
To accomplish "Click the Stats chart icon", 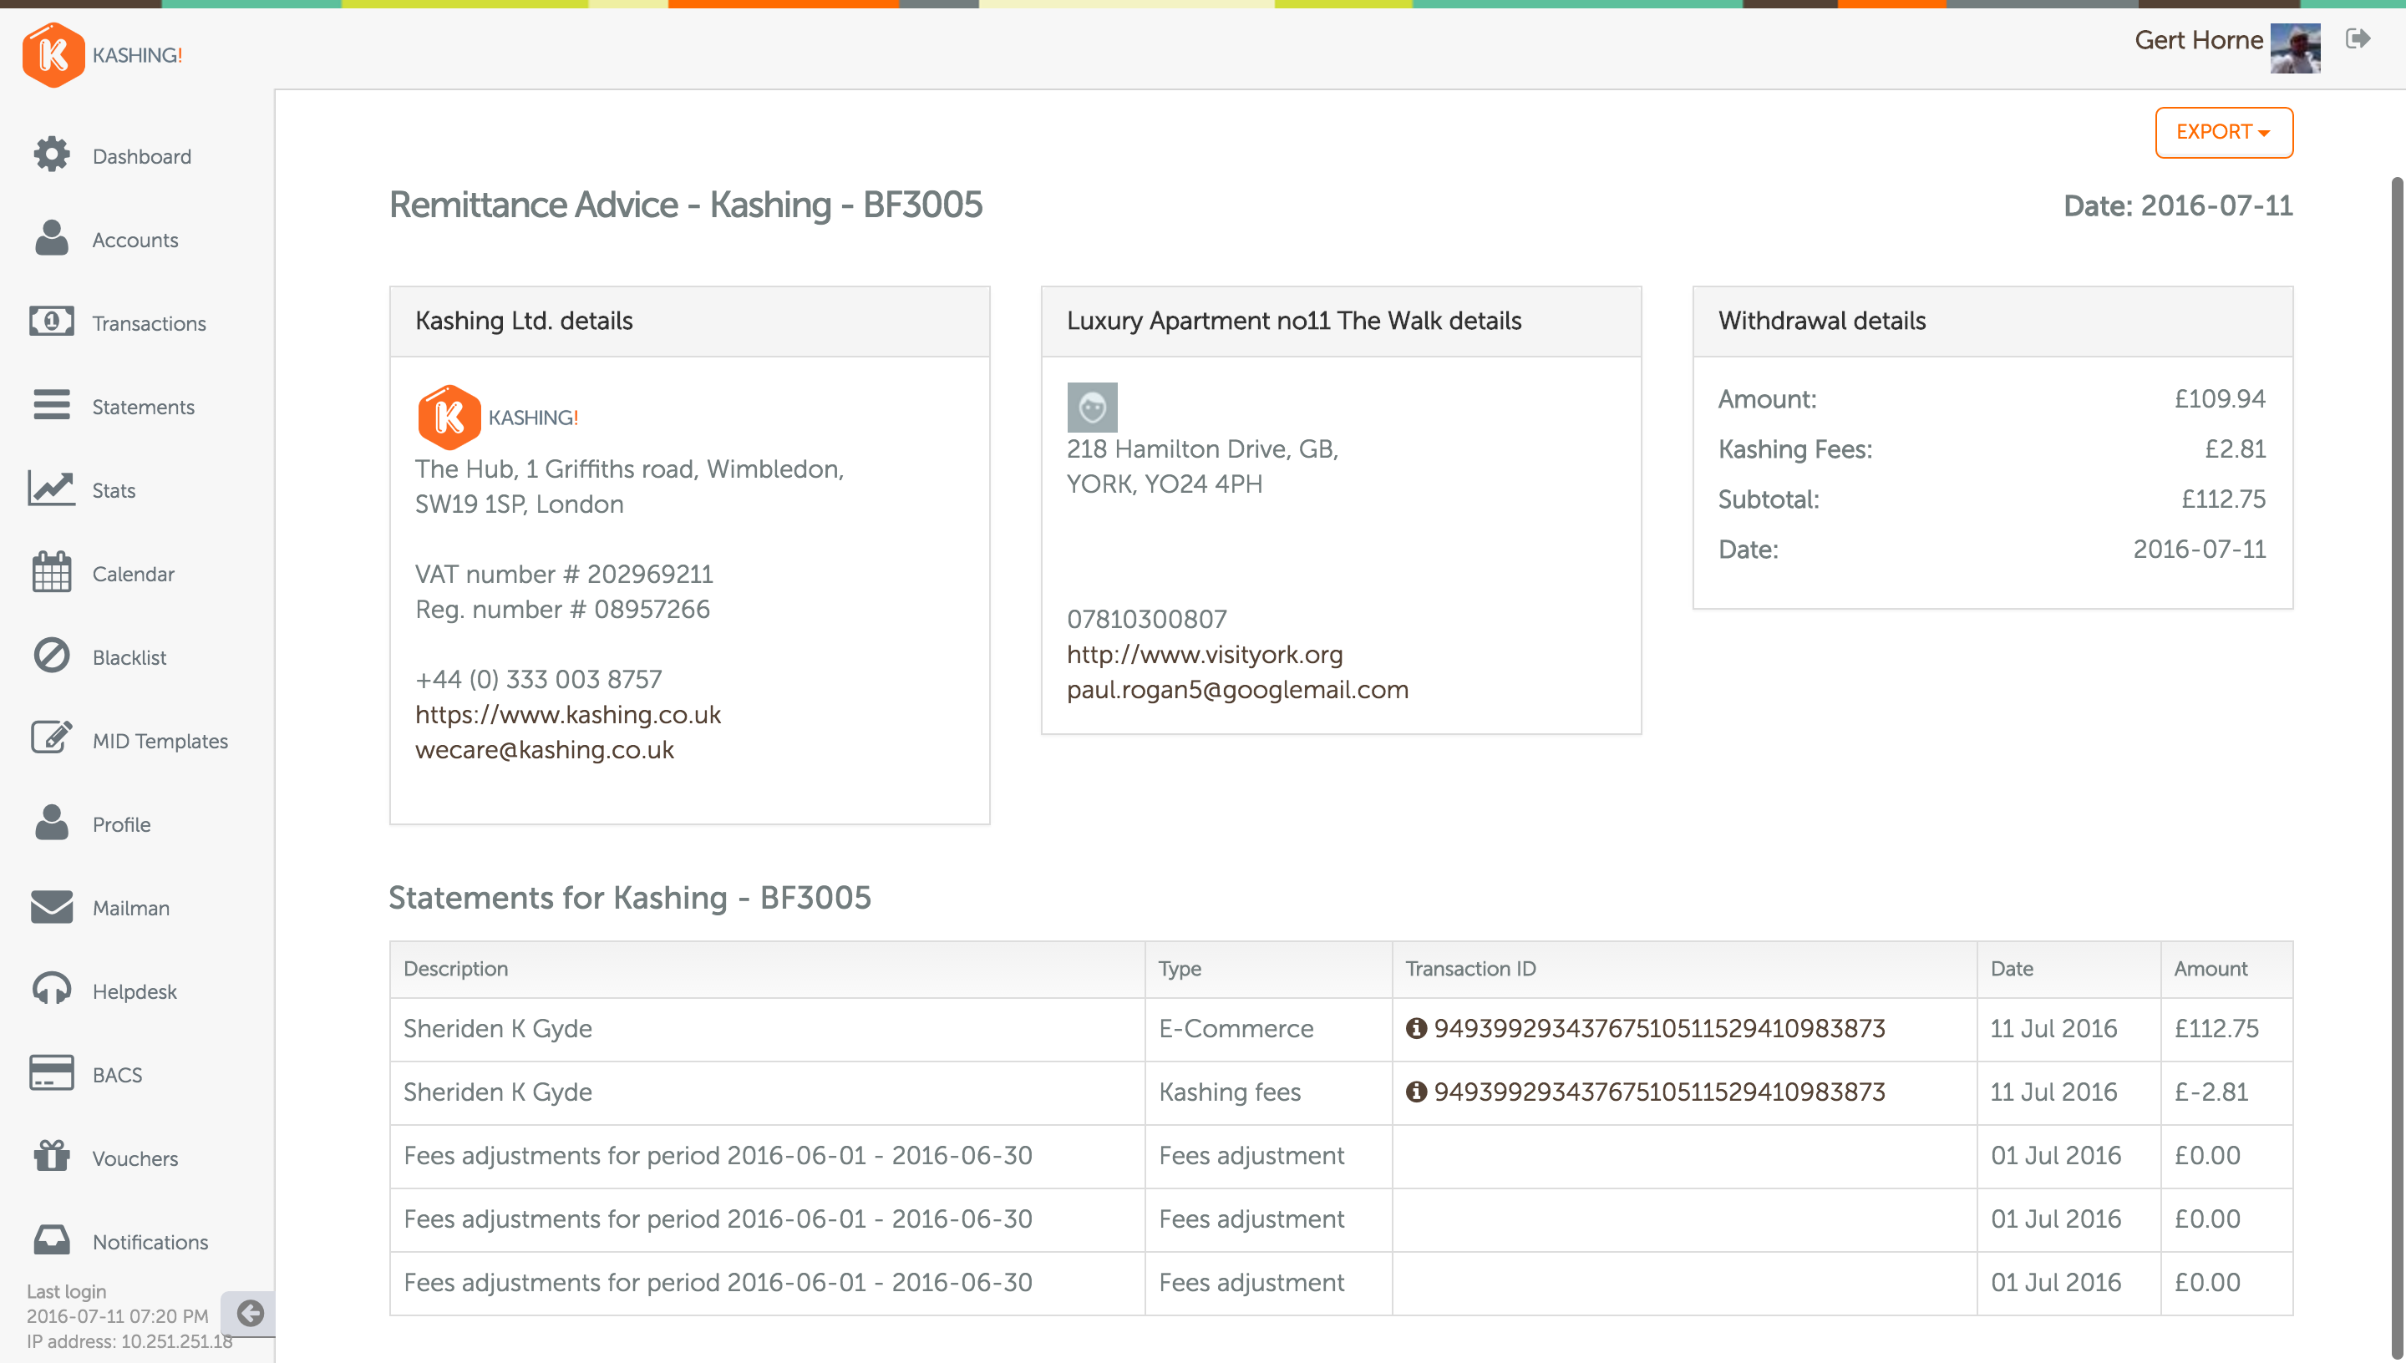I will [x=52, y=489].
